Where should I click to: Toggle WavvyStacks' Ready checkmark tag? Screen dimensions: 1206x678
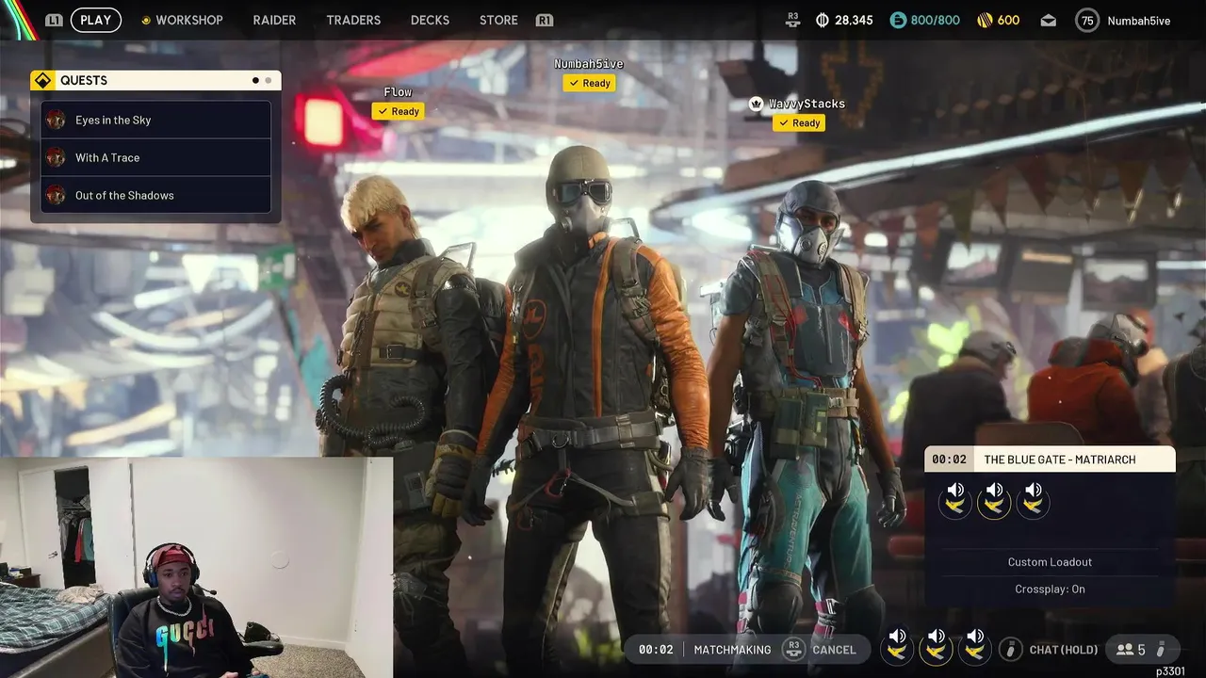(799, 122)
